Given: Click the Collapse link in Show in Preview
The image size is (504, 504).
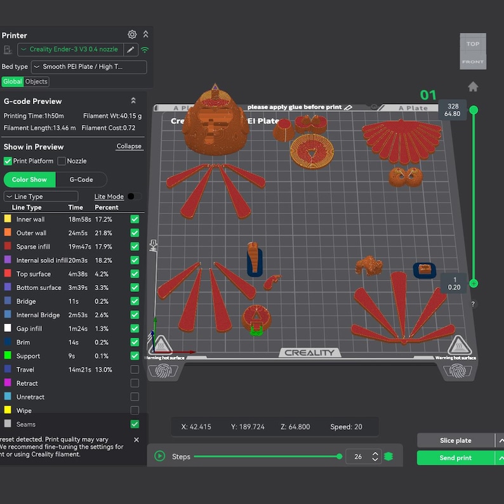Looking at the screenshot, I should tap(129, 146).
